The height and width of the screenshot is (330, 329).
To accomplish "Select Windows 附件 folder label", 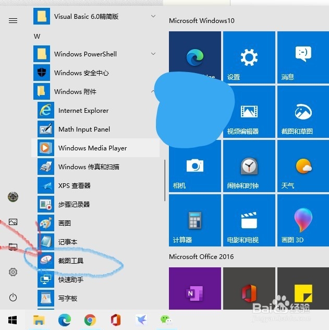I will pyautogui.click(x=75, y=91).
